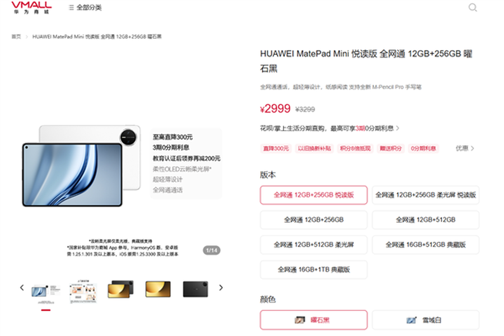Viewport: 504px width, 336px height.
Task: Show next thumbnails with right arrow
Action: pos(221,288)
